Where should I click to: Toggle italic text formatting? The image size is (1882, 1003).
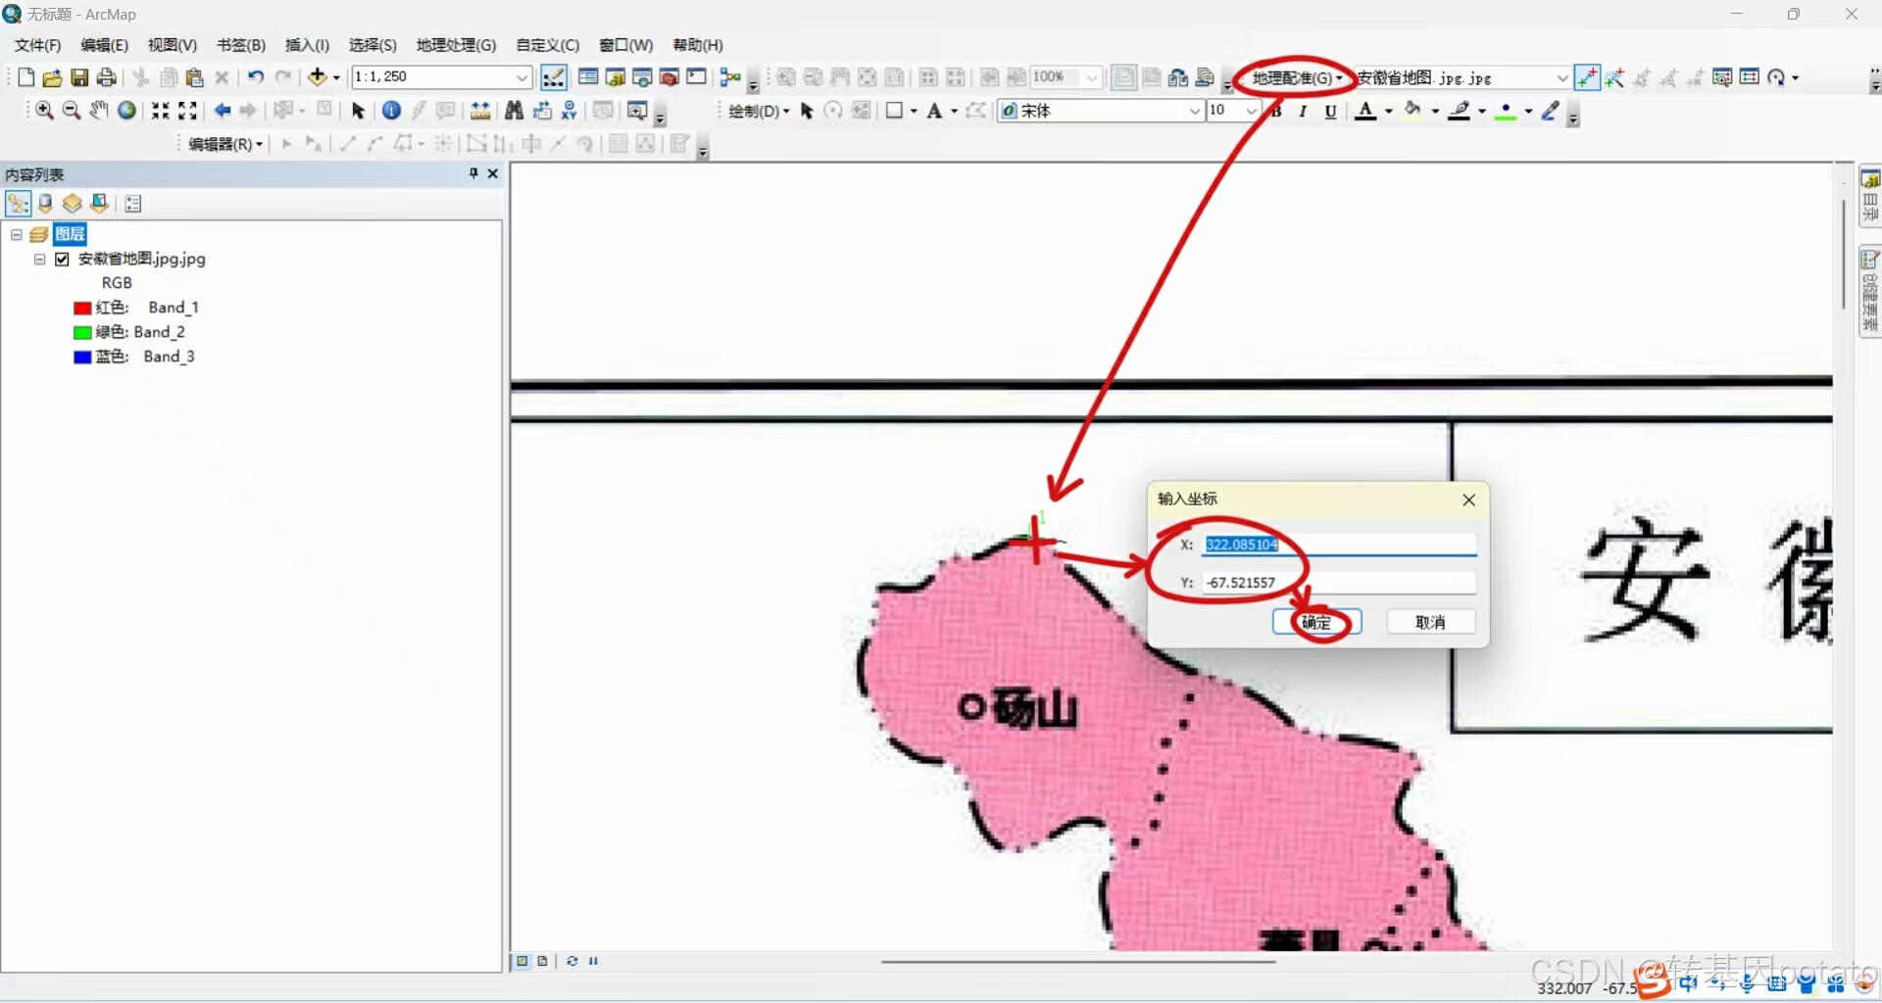coord(1303,112)
